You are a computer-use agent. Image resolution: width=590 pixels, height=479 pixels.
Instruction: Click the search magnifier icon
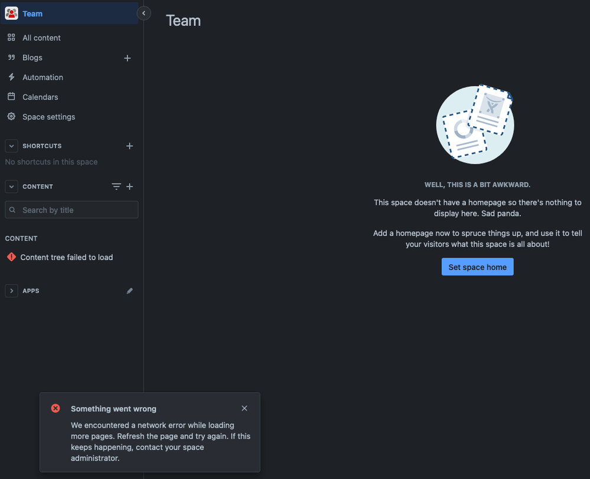pos(12,210)
